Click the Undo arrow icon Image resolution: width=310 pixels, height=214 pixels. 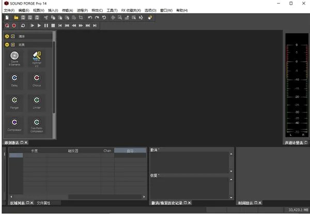(90, 18)
